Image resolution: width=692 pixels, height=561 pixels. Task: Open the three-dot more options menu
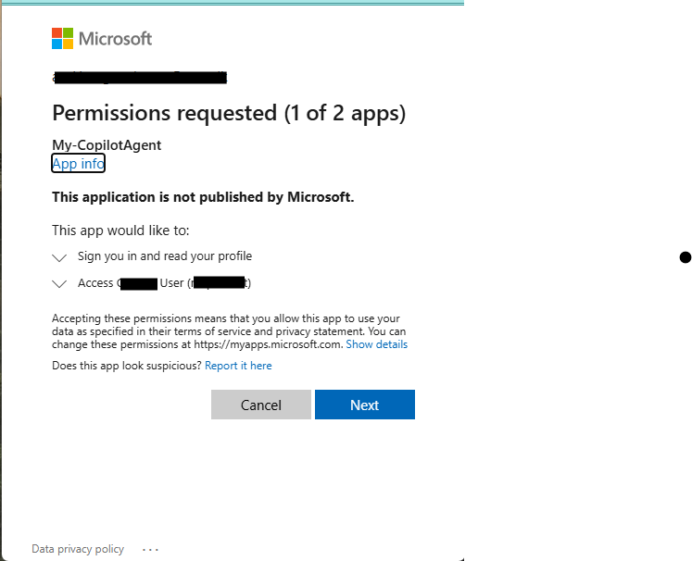pos(150,550)
